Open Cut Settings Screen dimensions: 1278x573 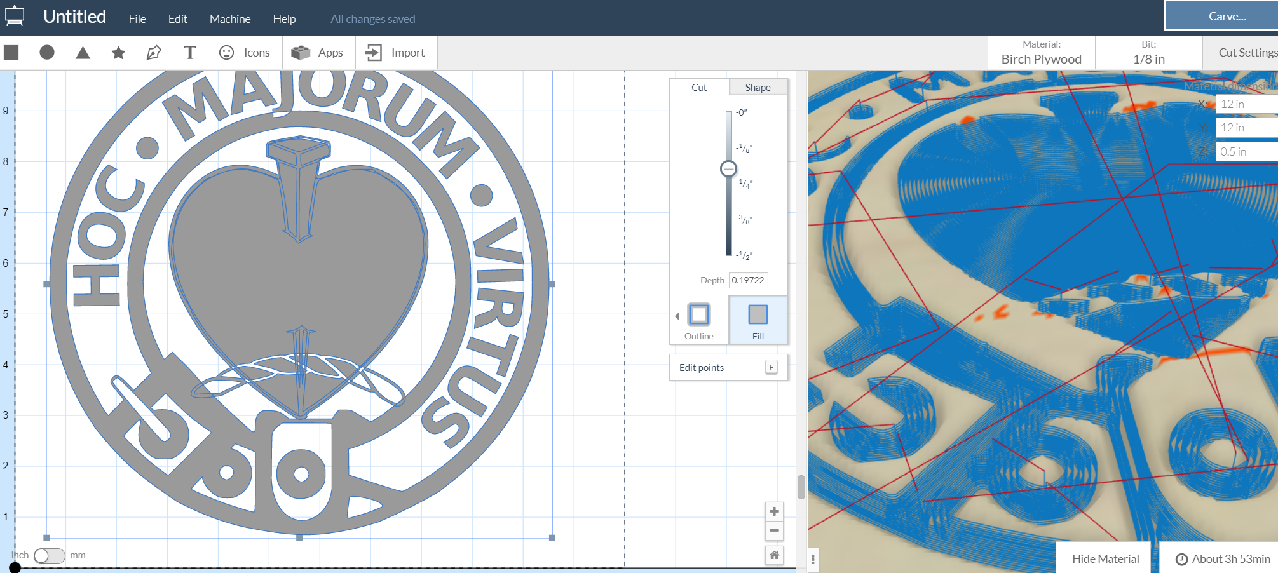pyautogui.click(x=1242, y=53)
